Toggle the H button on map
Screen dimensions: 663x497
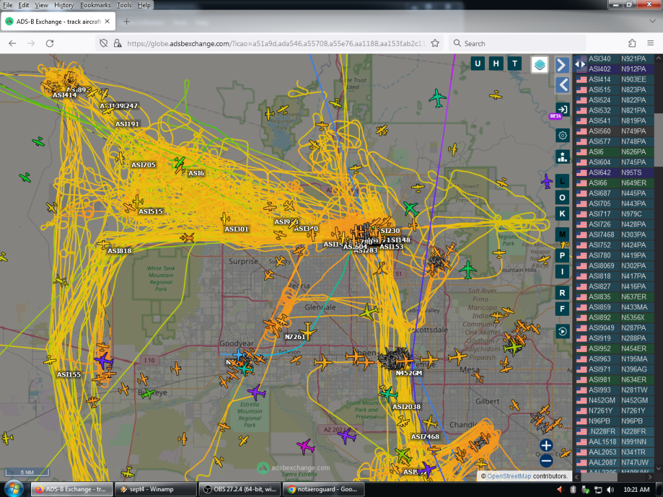point(496,64)
